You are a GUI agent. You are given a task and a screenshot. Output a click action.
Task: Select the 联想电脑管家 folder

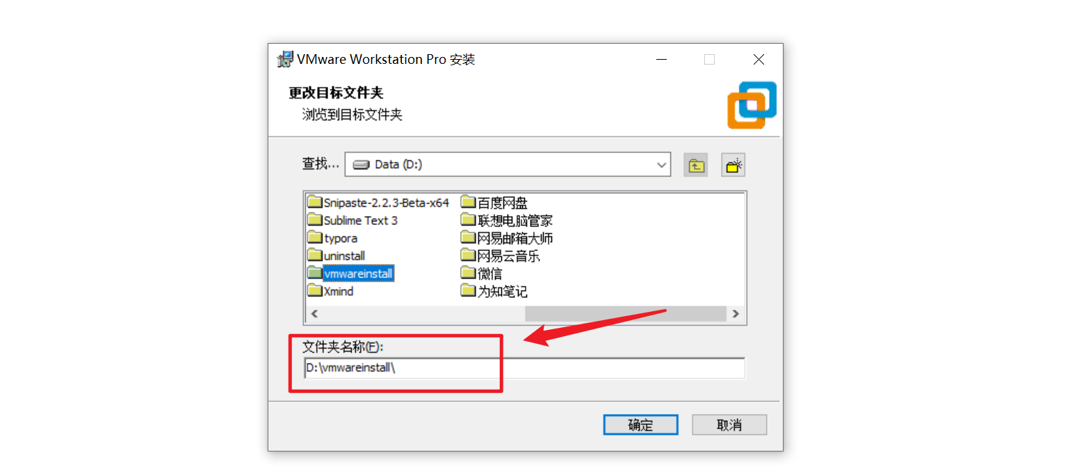pyautogui.click(x=507, y=220)
